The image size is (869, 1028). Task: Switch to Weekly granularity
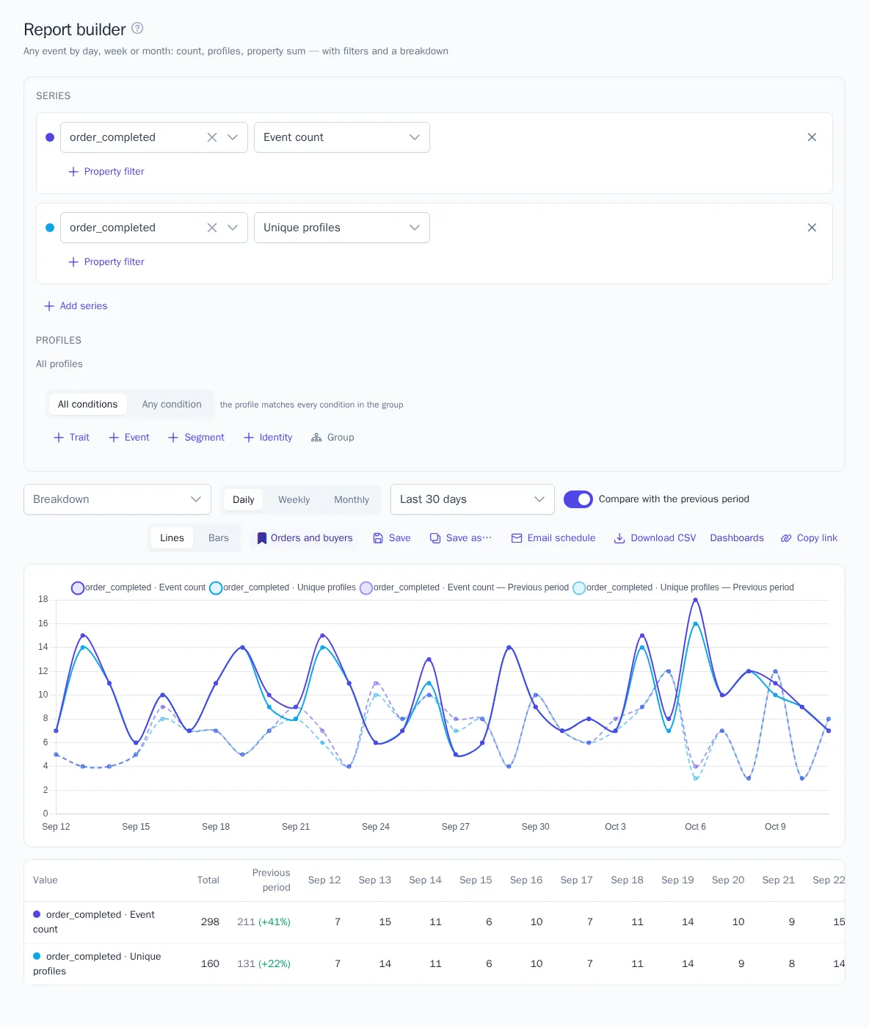294,500
